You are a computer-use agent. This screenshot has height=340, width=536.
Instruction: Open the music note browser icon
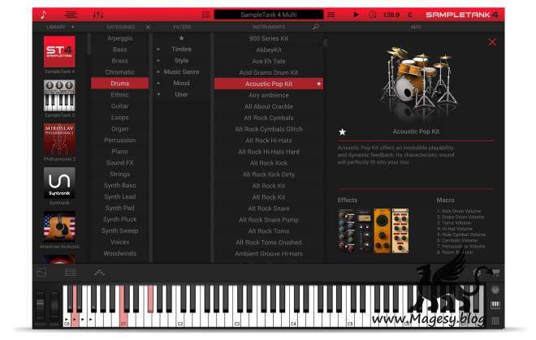coord(43,15)
